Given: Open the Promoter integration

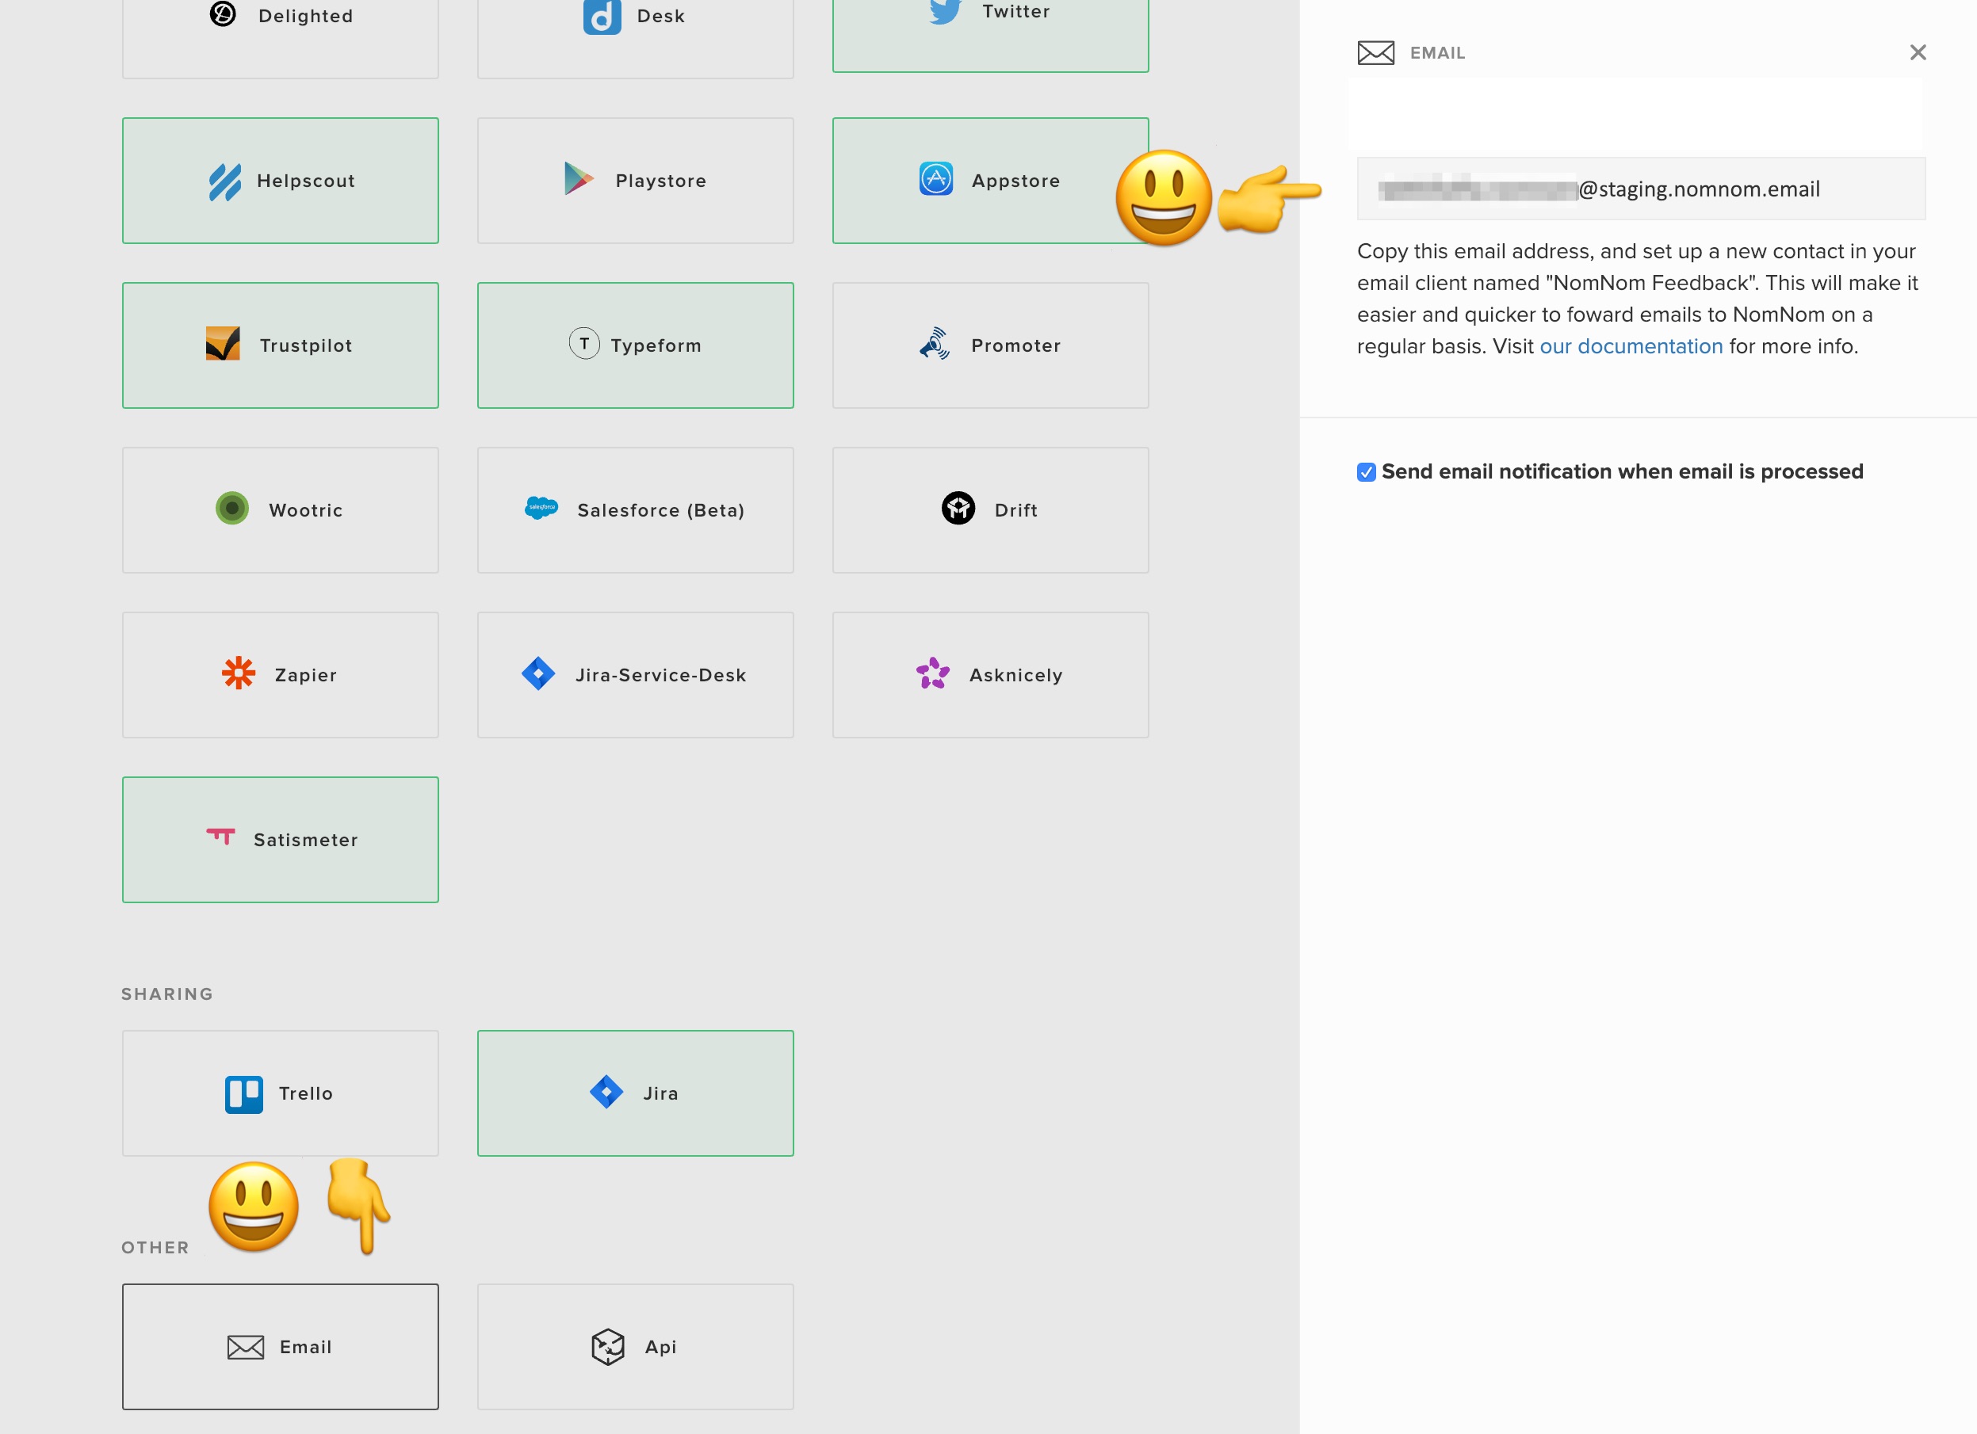Looking at the screenshot, I should (x=990, y=344).
